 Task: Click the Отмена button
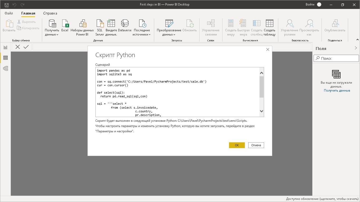(256, 145)
